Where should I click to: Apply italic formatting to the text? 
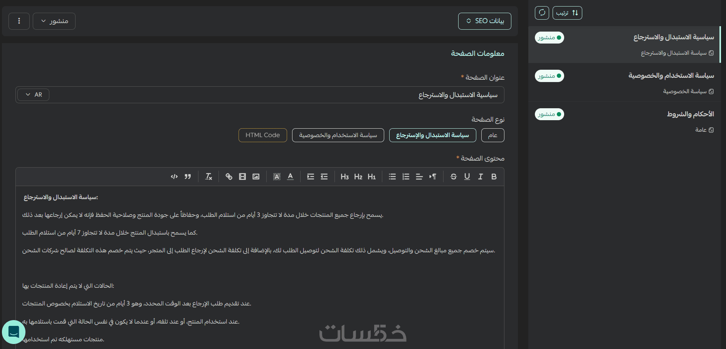(480, 176)
